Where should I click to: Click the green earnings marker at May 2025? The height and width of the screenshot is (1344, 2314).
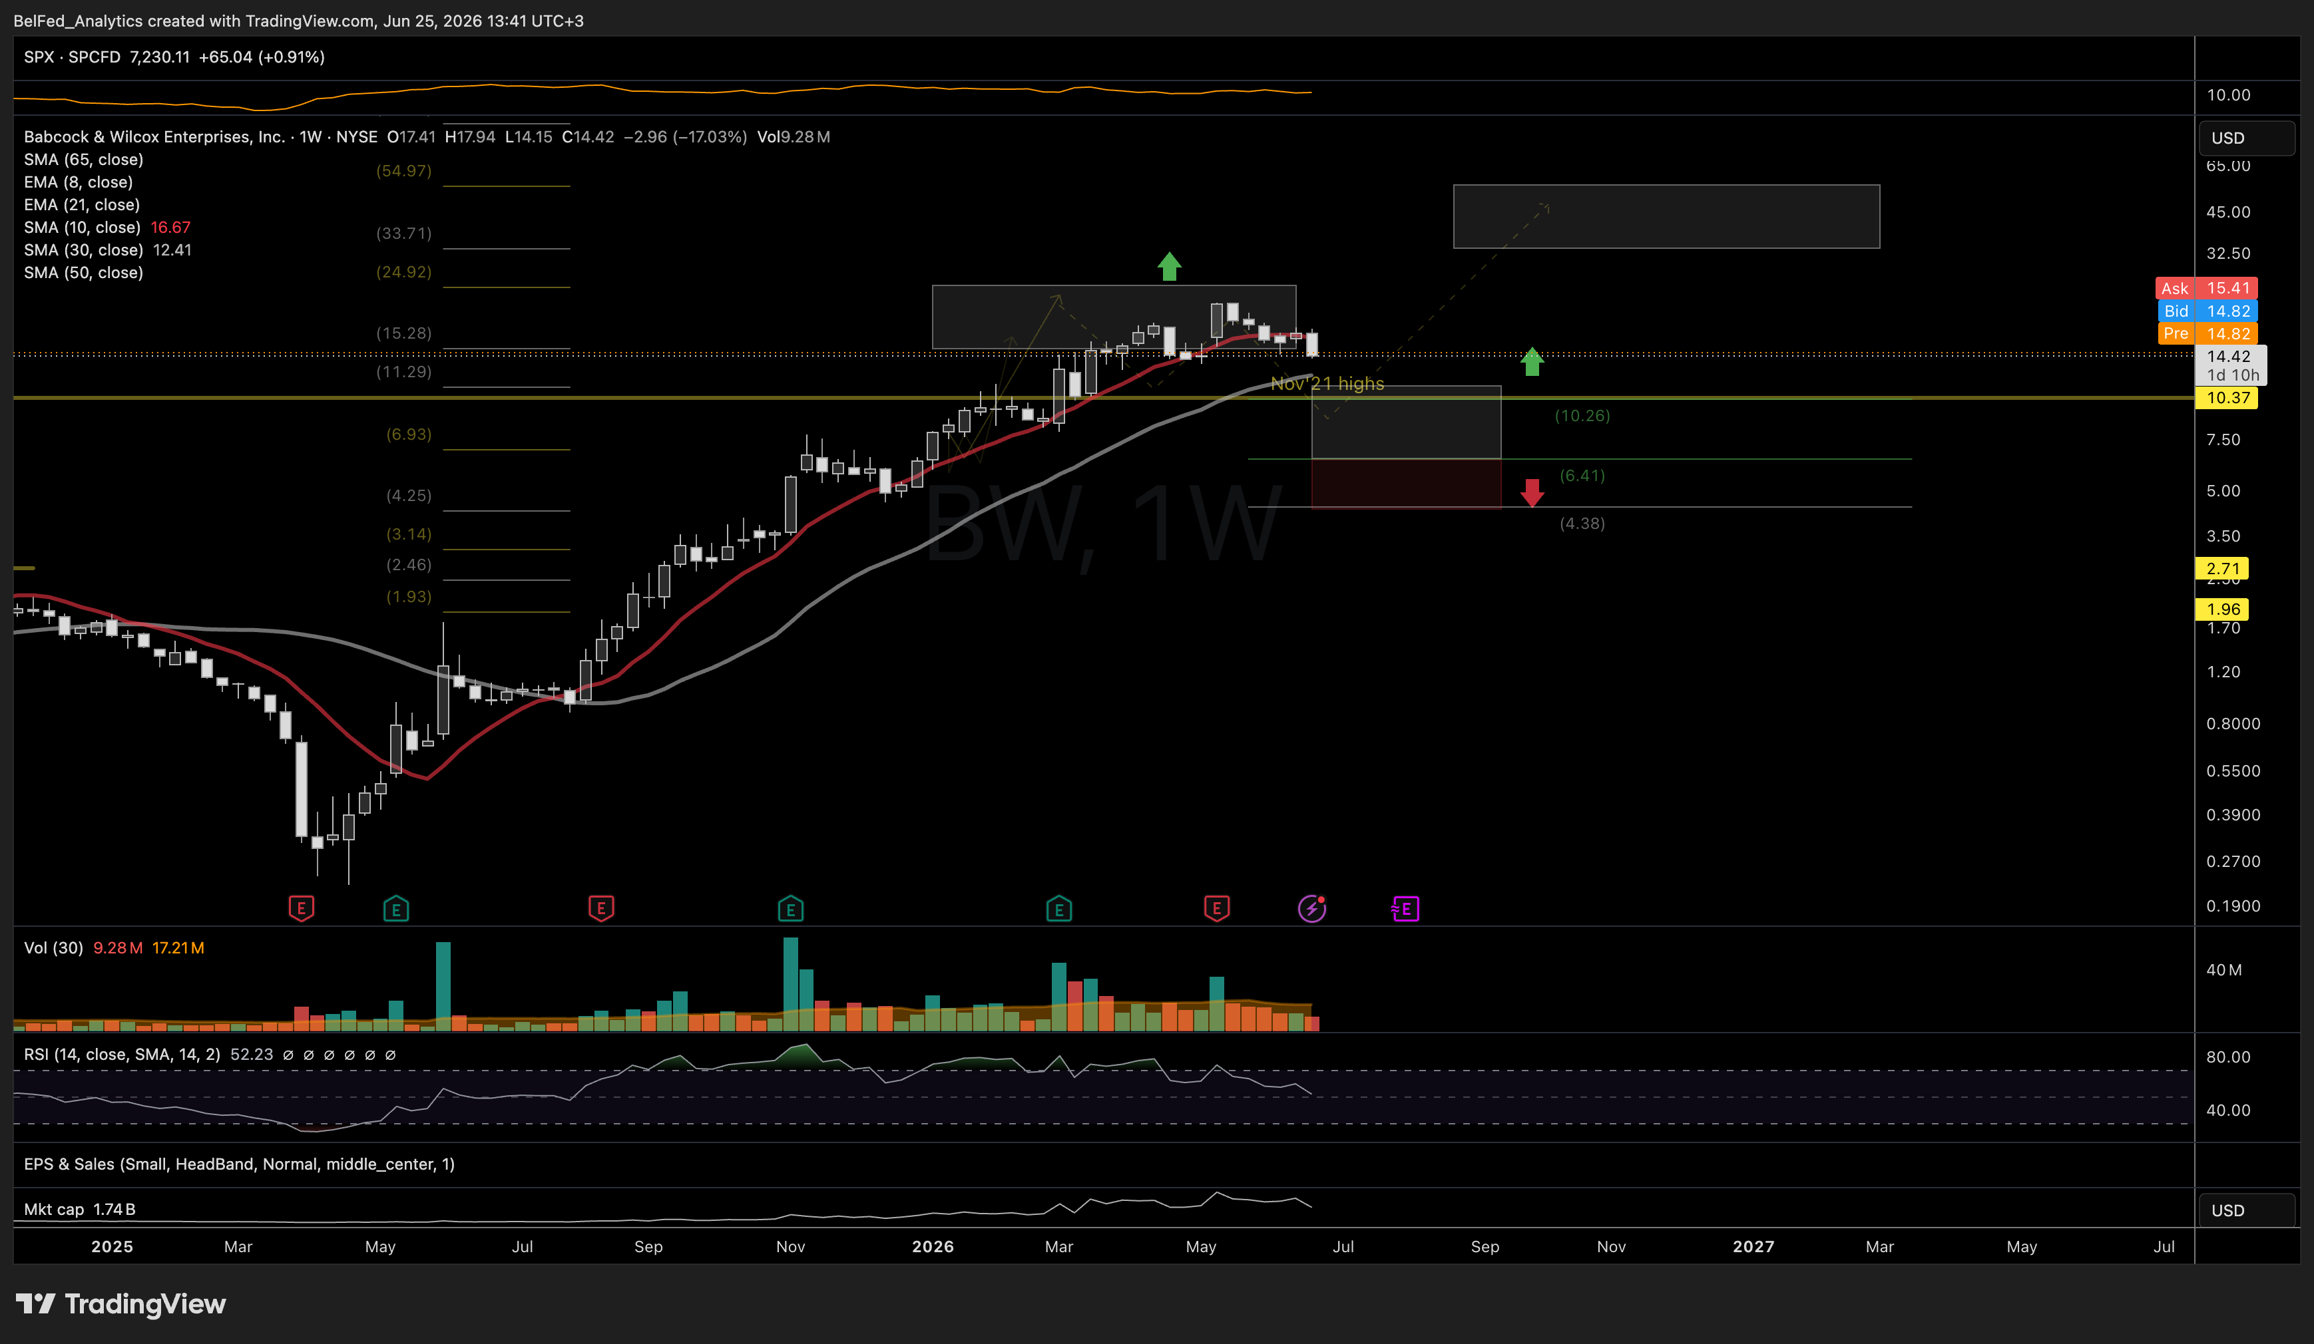[396, 908]
